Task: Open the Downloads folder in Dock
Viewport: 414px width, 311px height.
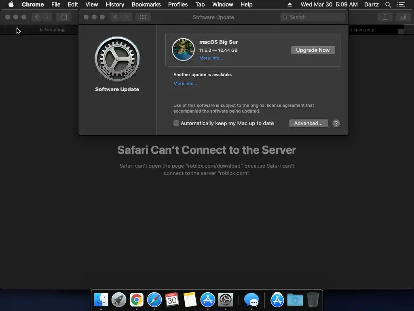Action: 295,300
